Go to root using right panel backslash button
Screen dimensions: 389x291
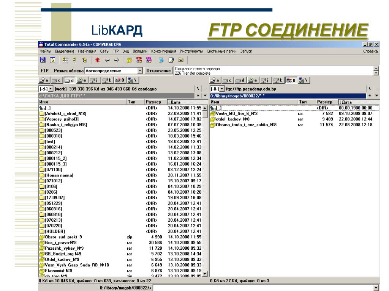coord(369,89)
